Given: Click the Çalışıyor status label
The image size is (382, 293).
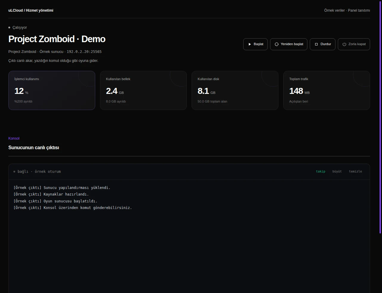Looking at the screenshot, I should [20, 28].
